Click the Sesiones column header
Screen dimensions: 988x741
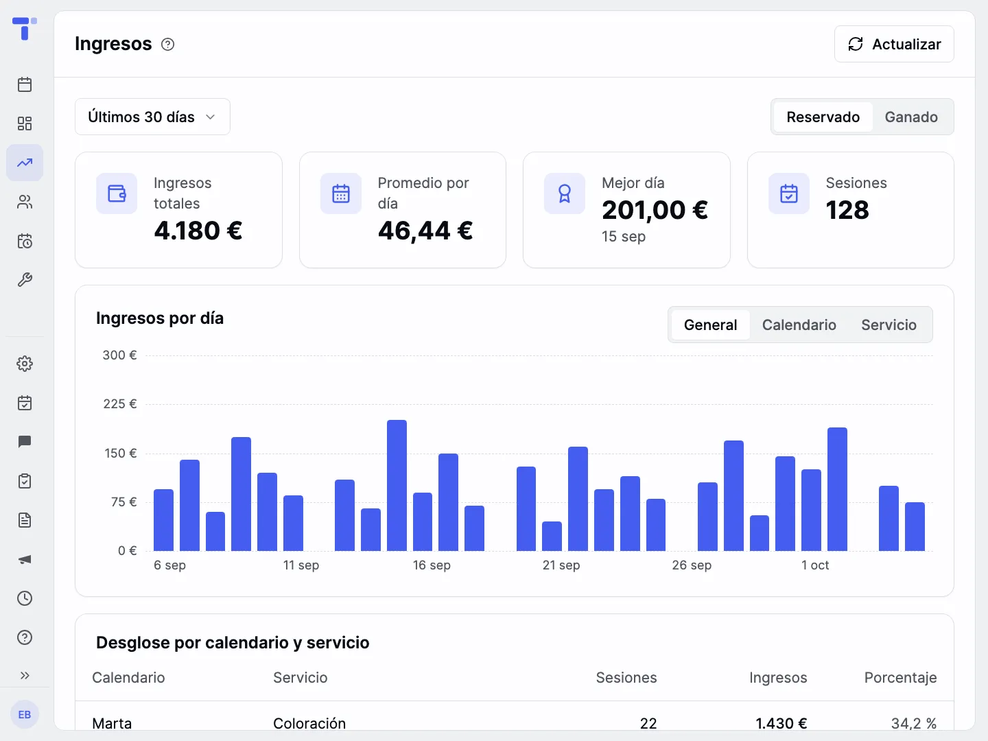point(626,678)
